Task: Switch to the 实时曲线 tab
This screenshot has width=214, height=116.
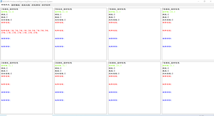Action: coord(15,5)
